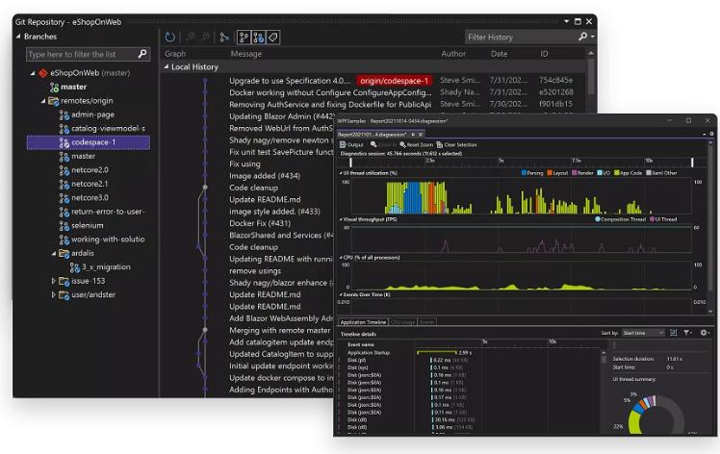
Task: Select commit "Docker working without Configure"
Action: coord(330,92)
